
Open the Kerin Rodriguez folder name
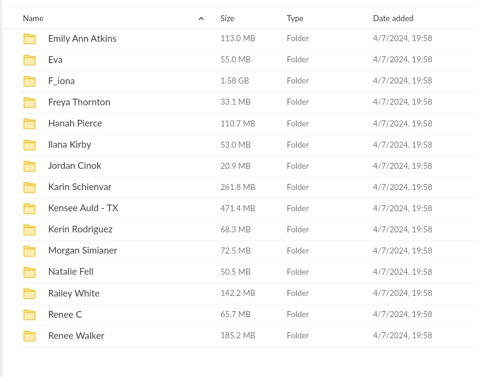(x=81, y=229)
